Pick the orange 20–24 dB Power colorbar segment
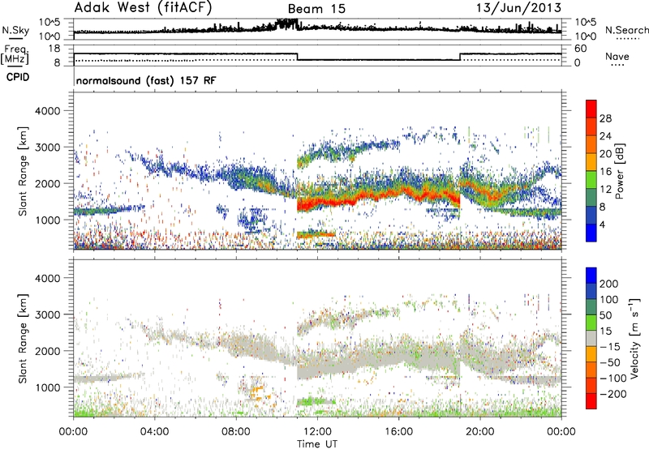 click(x=591, y=145)
